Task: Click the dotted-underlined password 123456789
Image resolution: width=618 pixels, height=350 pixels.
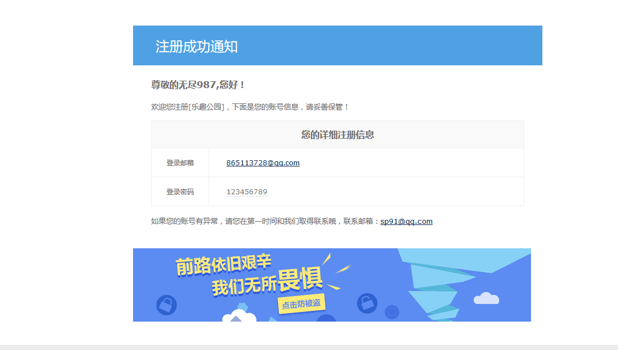Action: coord(247,191)
